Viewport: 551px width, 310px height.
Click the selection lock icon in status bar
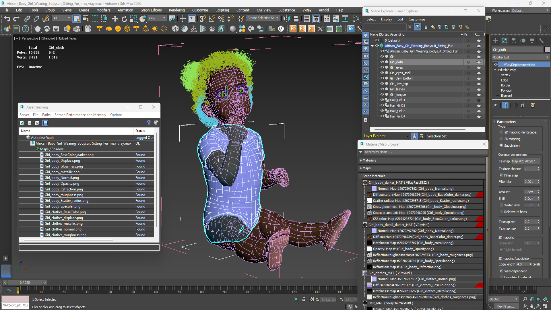(x=304, y=299)
